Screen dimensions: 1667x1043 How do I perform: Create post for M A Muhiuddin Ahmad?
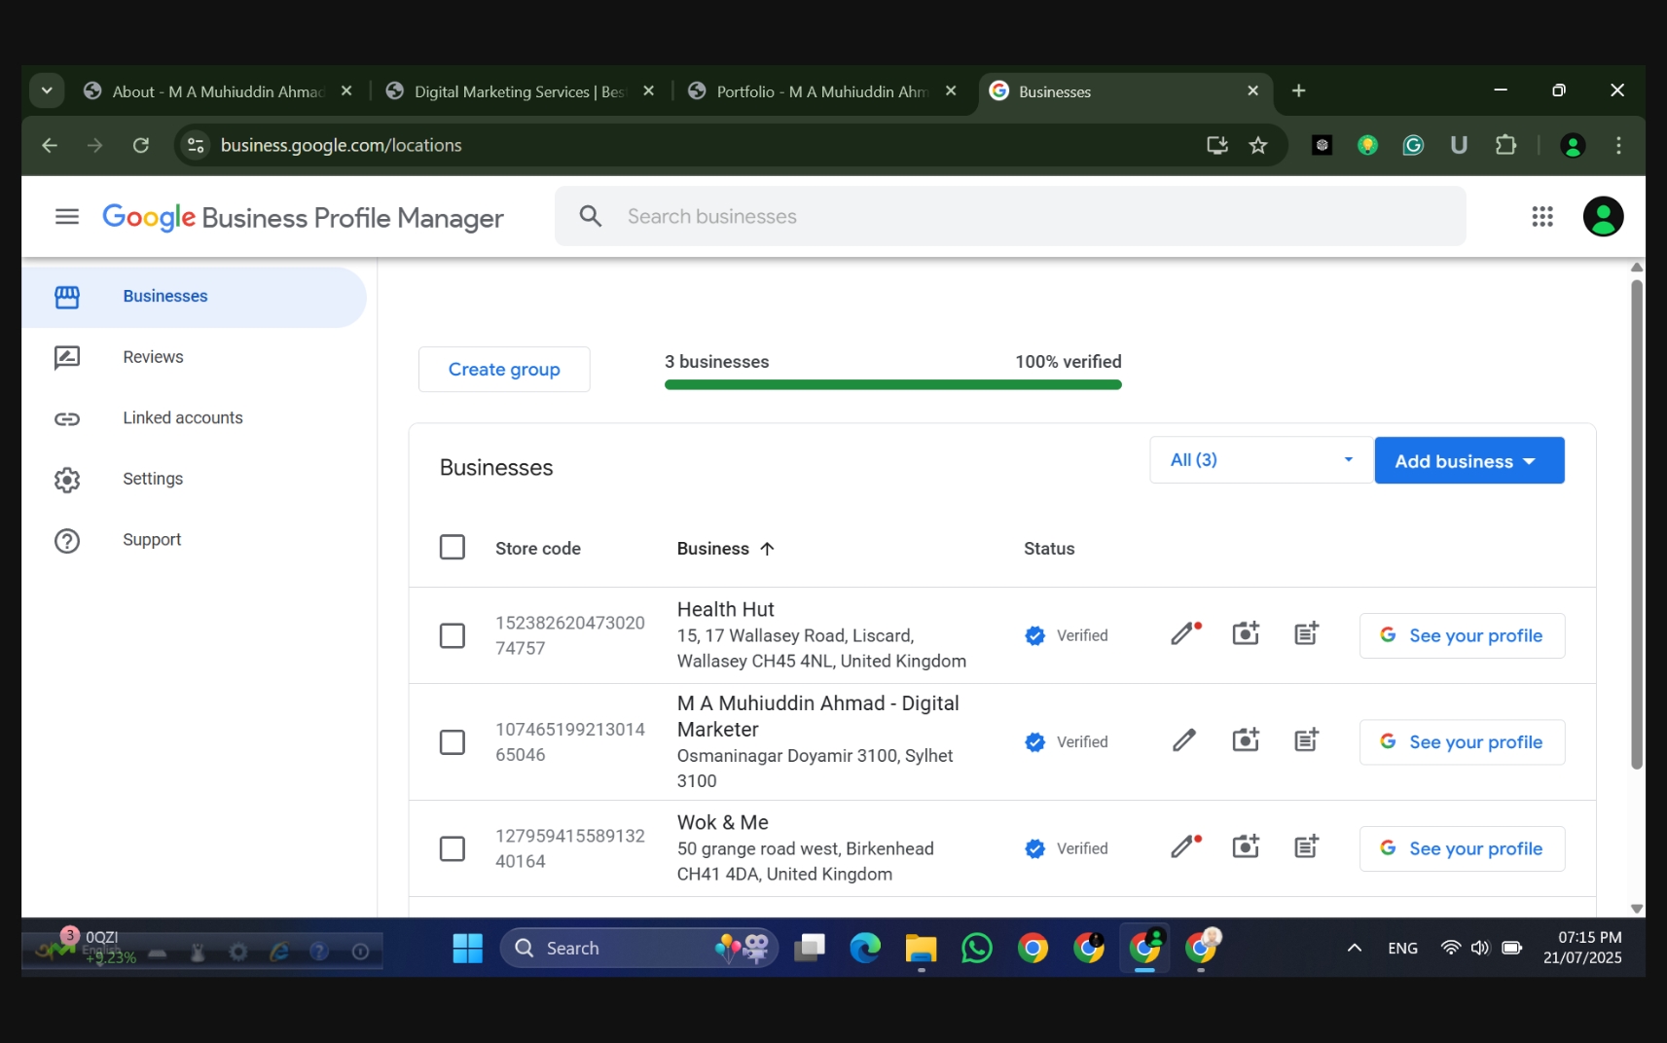(x=1307, y=741)
